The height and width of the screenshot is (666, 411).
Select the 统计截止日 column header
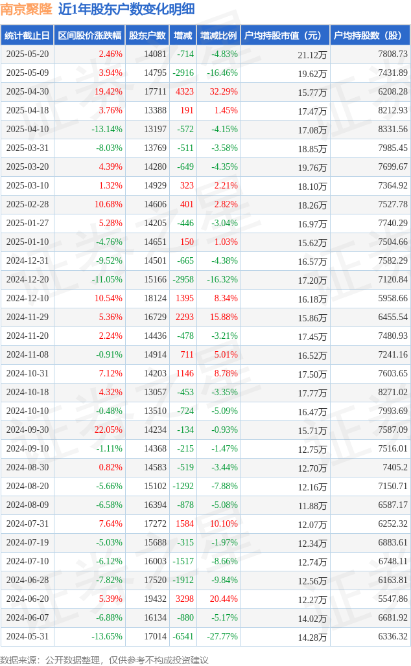27,36
